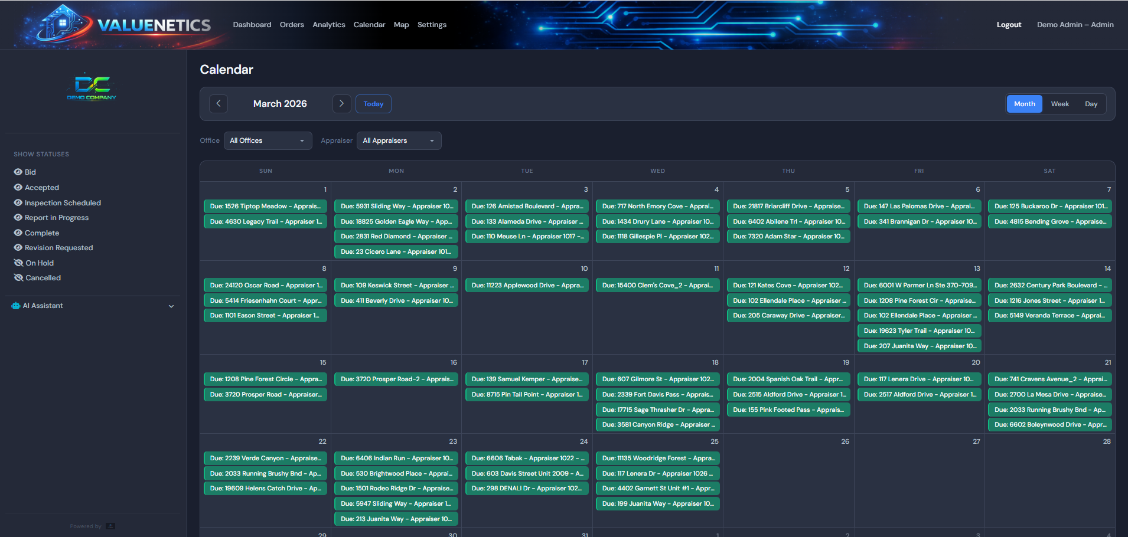The height and width of the screenshot is (537, 1128).
Task: Expand the AI Assistant panel chevron
Action: pos(171,306)
